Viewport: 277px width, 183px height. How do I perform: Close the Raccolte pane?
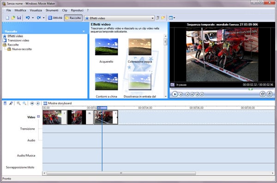[84, 31]
